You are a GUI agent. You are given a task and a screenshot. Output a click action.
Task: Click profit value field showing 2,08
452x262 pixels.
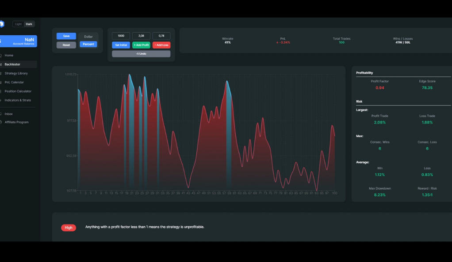click(141, 36)
